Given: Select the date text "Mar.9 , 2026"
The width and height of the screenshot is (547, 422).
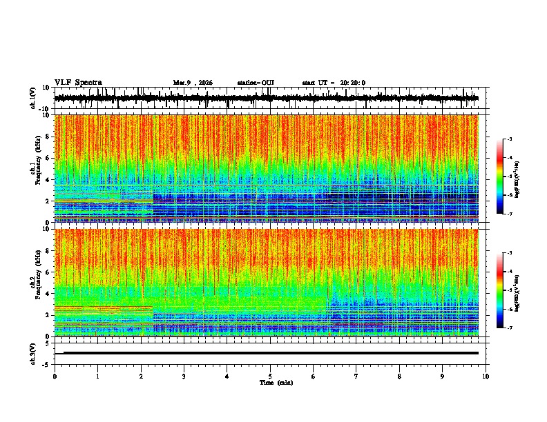Looking at the screenshot, I should tap(193, 83).
